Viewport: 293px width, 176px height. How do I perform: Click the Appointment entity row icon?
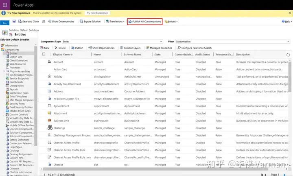coord(49,106)
